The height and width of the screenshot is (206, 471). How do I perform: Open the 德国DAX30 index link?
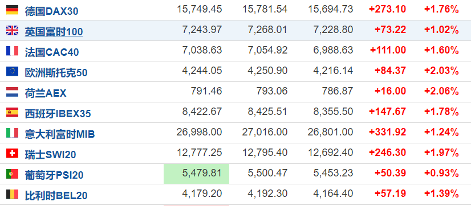point(52,11)
